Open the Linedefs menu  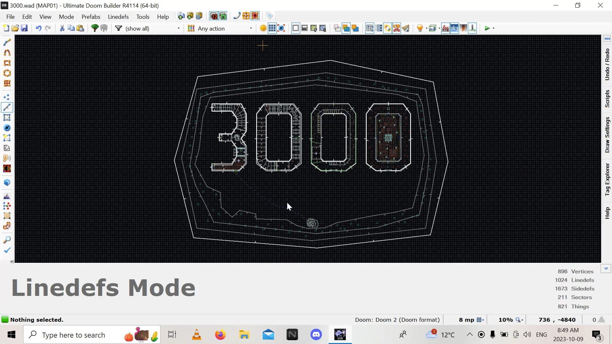(118, 17)
